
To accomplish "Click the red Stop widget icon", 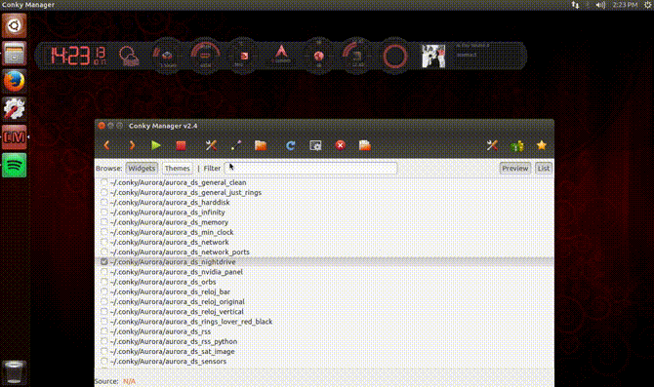I will [x=181, y=145].
